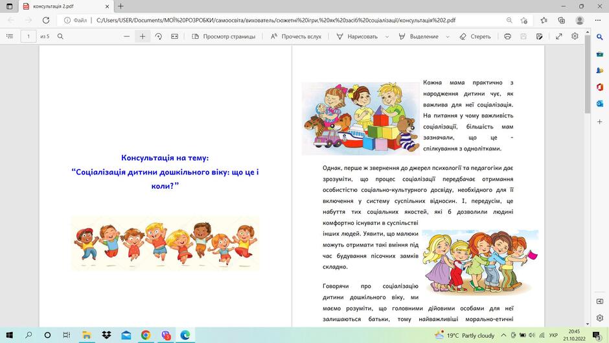Open the find in document search
This screenshot has width=609, height=343.
(60, 36)
